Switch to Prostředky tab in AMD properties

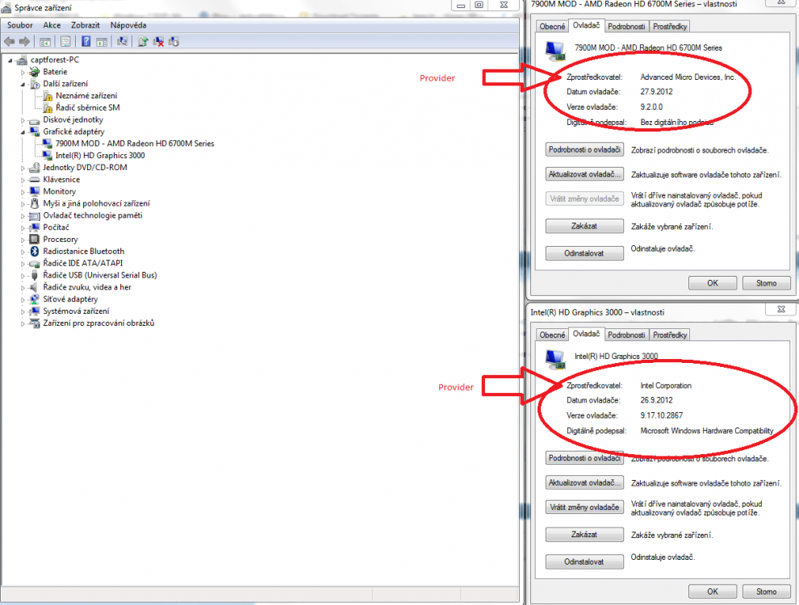pos(670,27)
